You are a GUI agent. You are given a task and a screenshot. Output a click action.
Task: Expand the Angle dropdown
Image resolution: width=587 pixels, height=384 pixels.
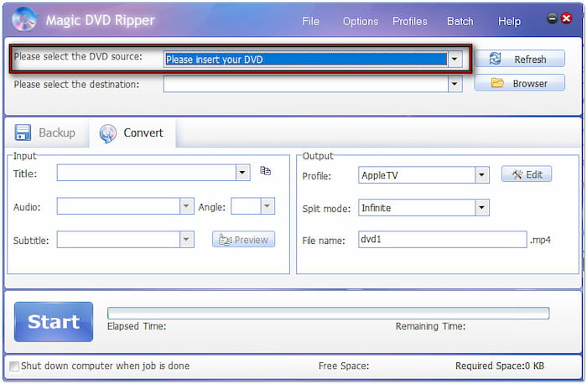tap(268, 206)
